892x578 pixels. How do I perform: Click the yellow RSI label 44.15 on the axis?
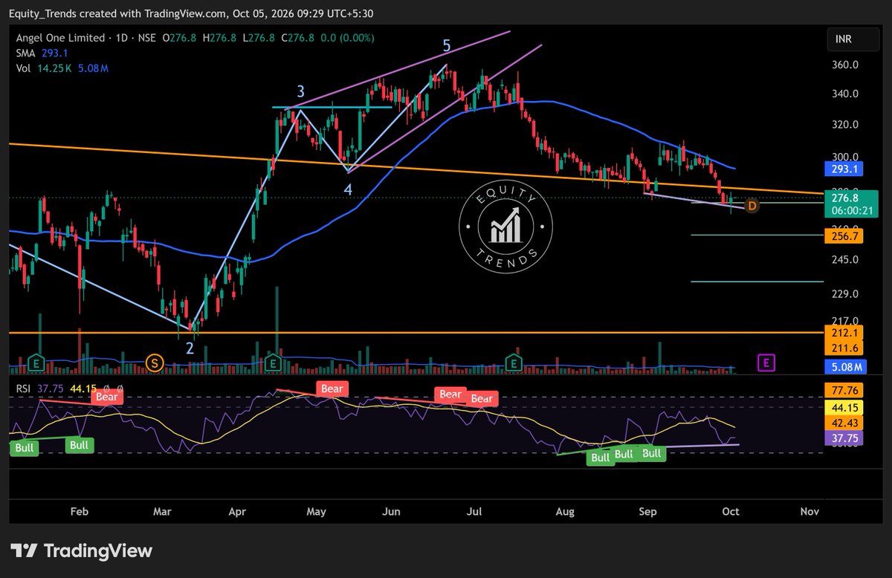click(x=842, y=407)
